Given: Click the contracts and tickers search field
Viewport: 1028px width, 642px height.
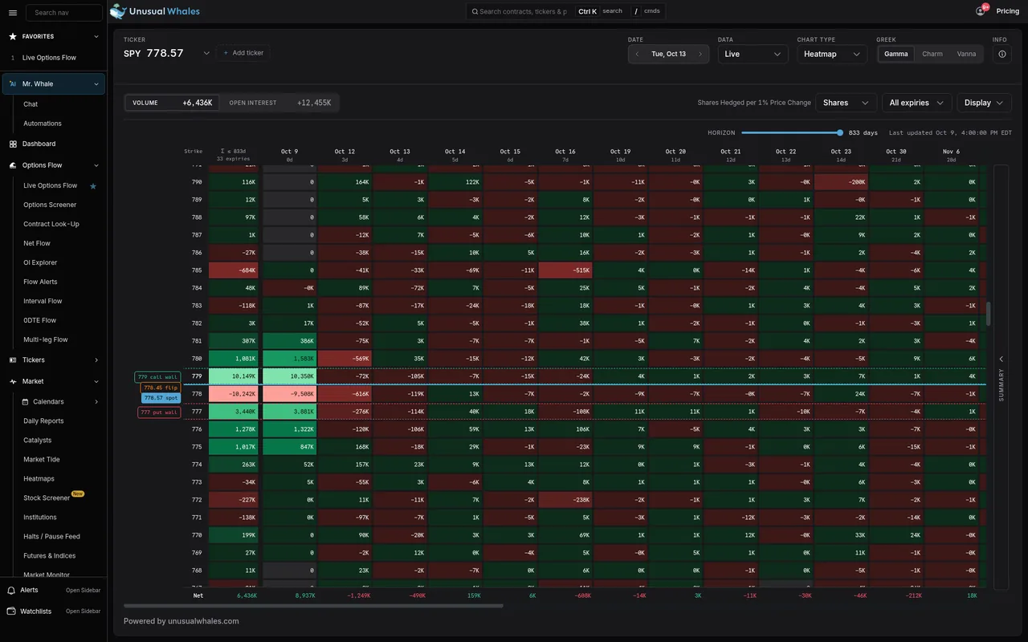Looking at the screenshot, I should pyautogui.click(x=519, y=11).
